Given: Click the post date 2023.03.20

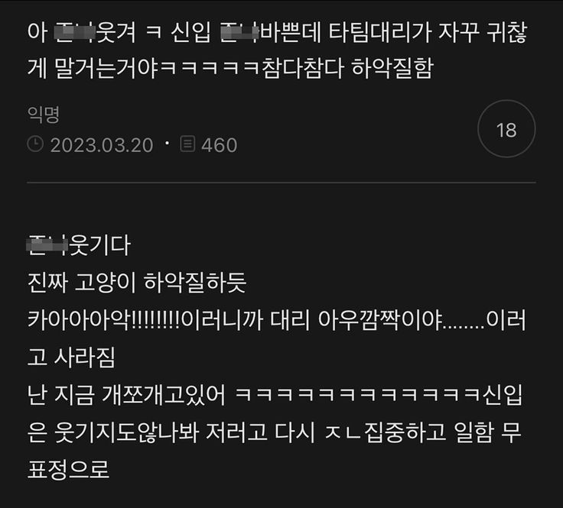Looking at the screenshot, I should 102,145.
